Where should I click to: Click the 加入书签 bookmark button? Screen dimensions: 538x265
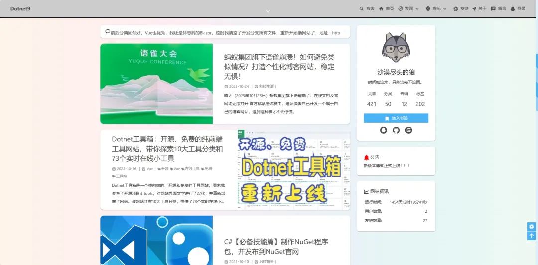pyautogui.click(x=396, y=118)
